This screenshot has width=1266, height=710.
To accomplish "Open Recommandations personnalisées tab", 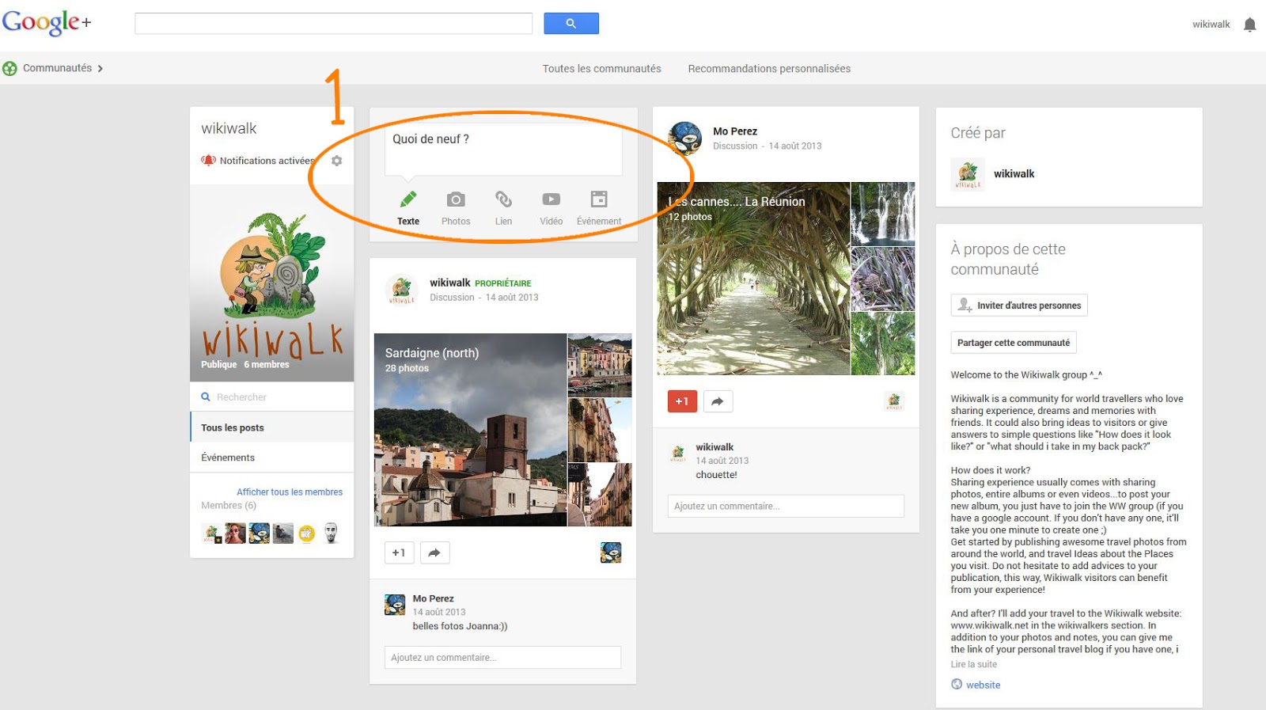I will (x=769, y=69).
